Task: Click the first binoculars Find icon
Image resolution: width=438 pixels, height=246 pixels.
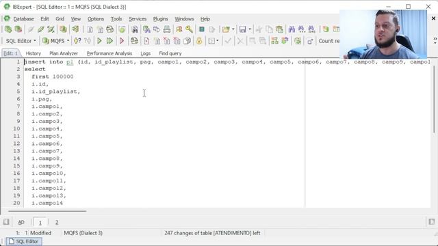Action: (x=292, y=29)
